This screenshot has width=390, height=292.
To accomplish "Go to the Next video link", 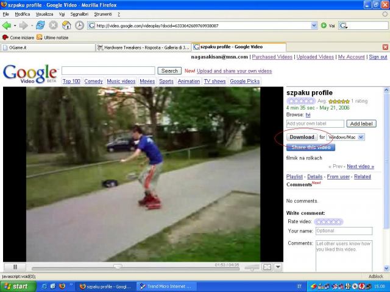I will pos(360,166).
